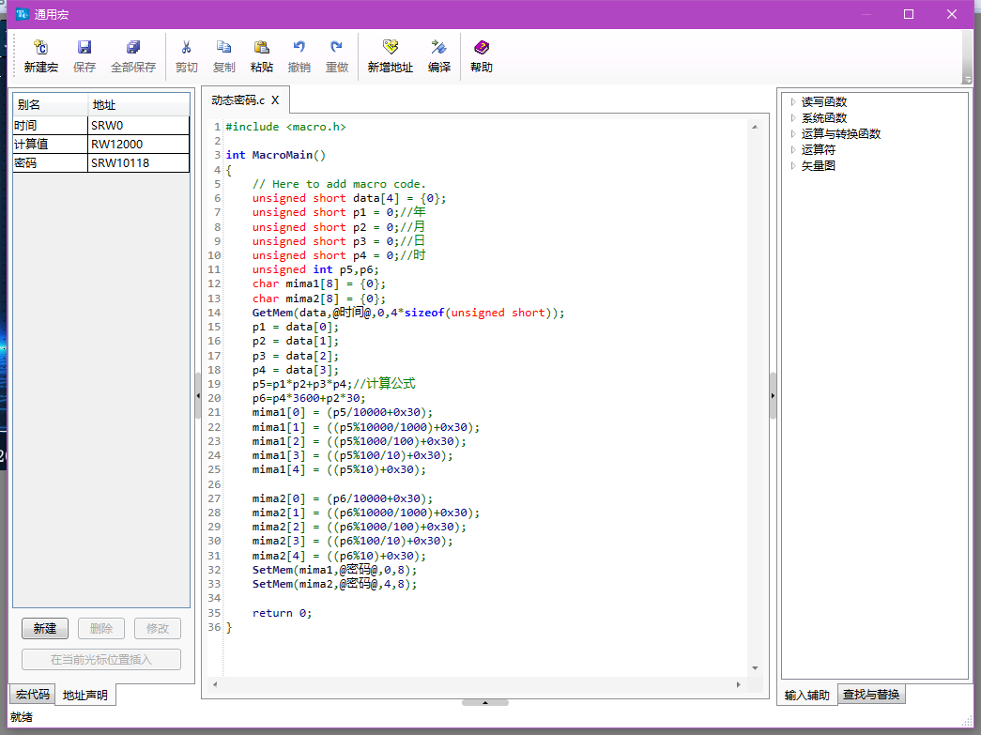Click the 通用宏 app icon in title bar

coord(23,14)
